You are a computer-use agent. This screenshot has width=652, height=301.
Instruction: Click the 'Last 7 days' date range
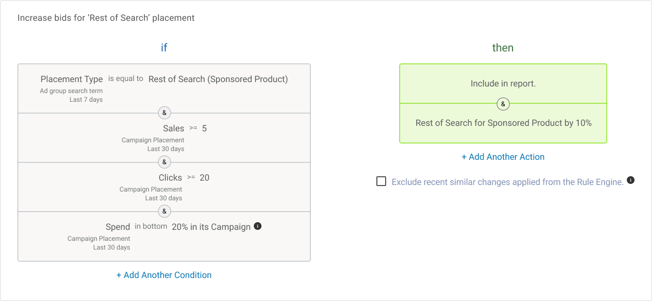(86, 100)
